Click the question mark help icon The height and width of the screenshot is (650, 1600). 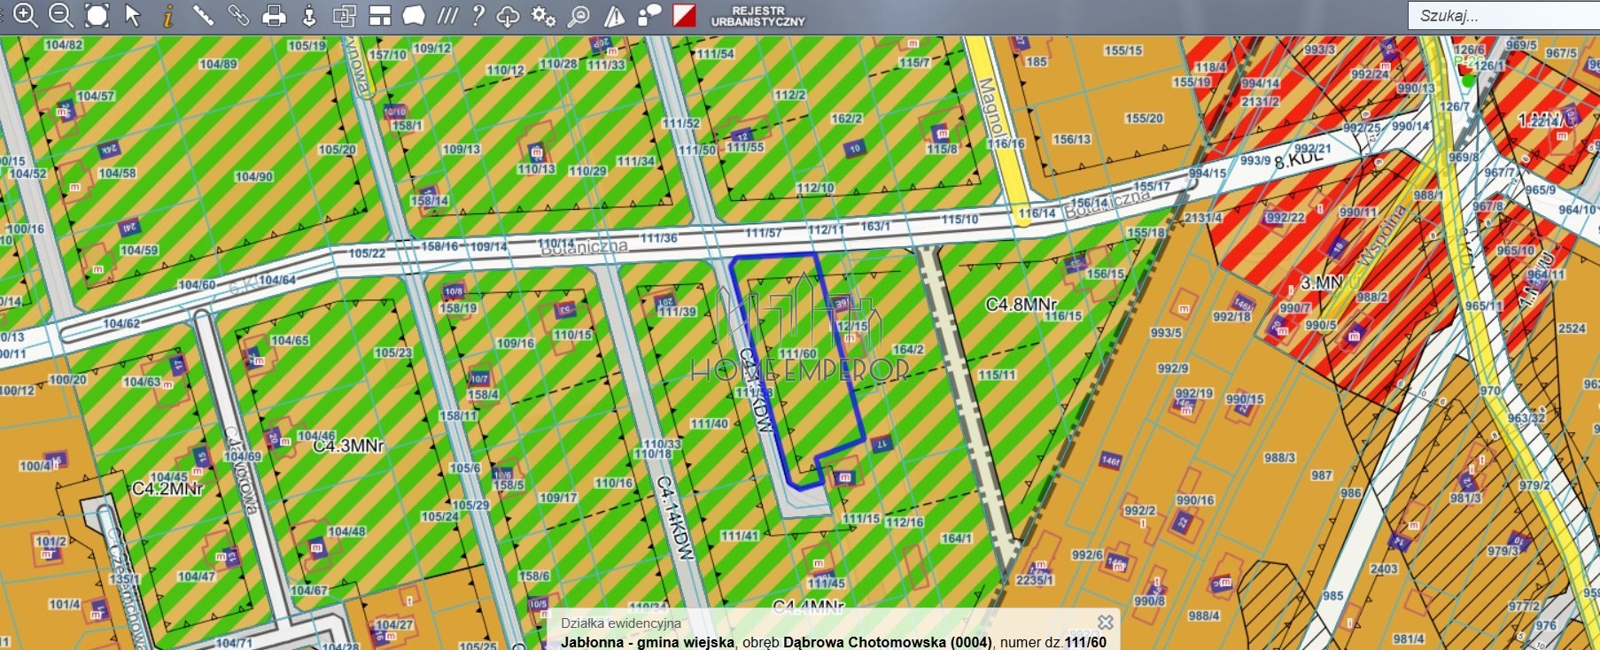pyautogui.click(x=478, y=15)
